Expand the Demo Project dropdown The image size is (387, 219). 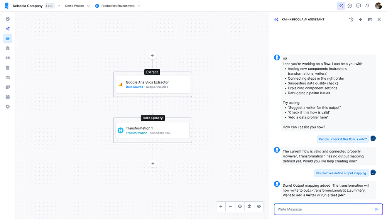tap(88, 6)
